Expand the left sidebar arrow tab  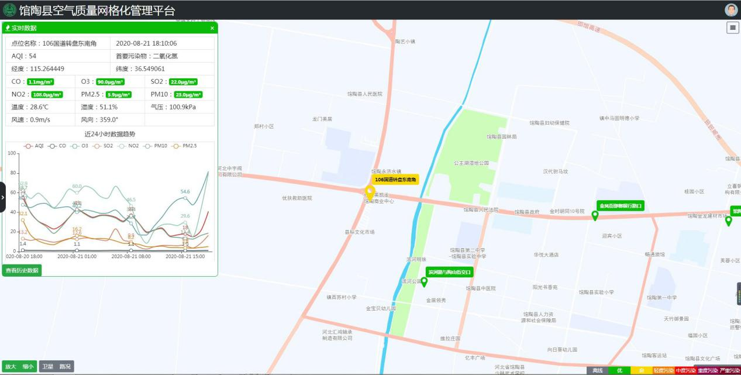3,197
